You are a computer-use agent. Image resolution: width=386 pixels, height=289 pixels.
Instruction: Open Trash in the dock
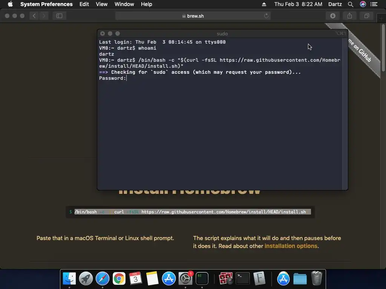pos(316,278)
